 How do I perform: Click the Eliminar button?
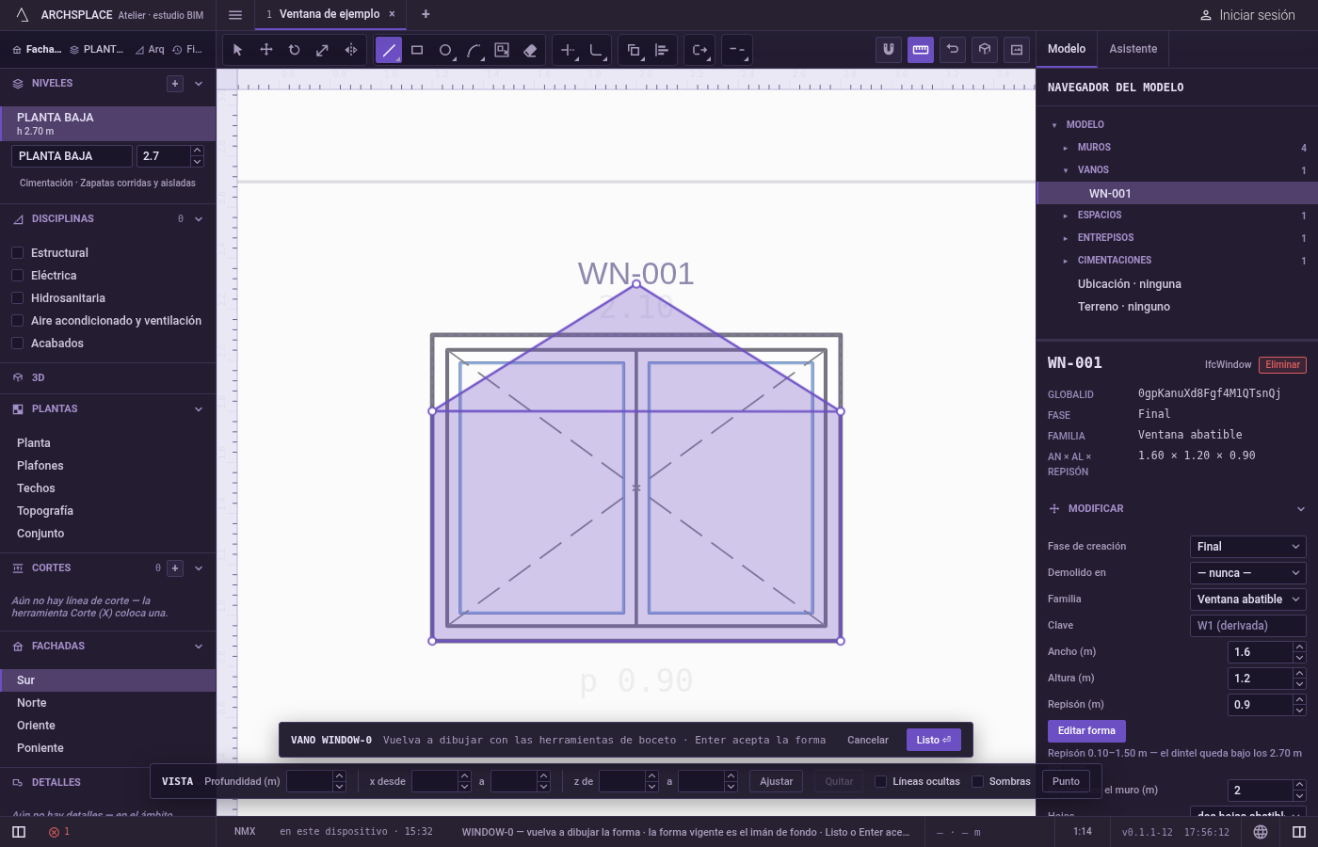[1282, 365]
